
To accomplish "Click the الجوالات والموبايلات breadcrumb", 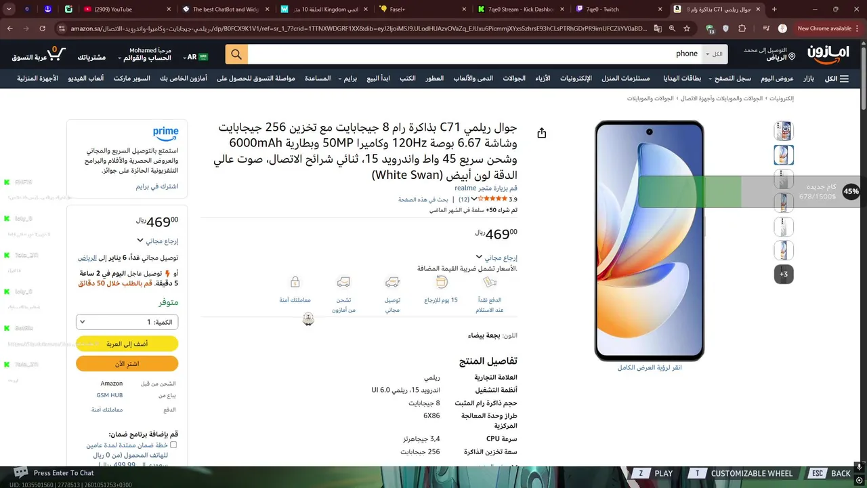I will tap(650, 98).
